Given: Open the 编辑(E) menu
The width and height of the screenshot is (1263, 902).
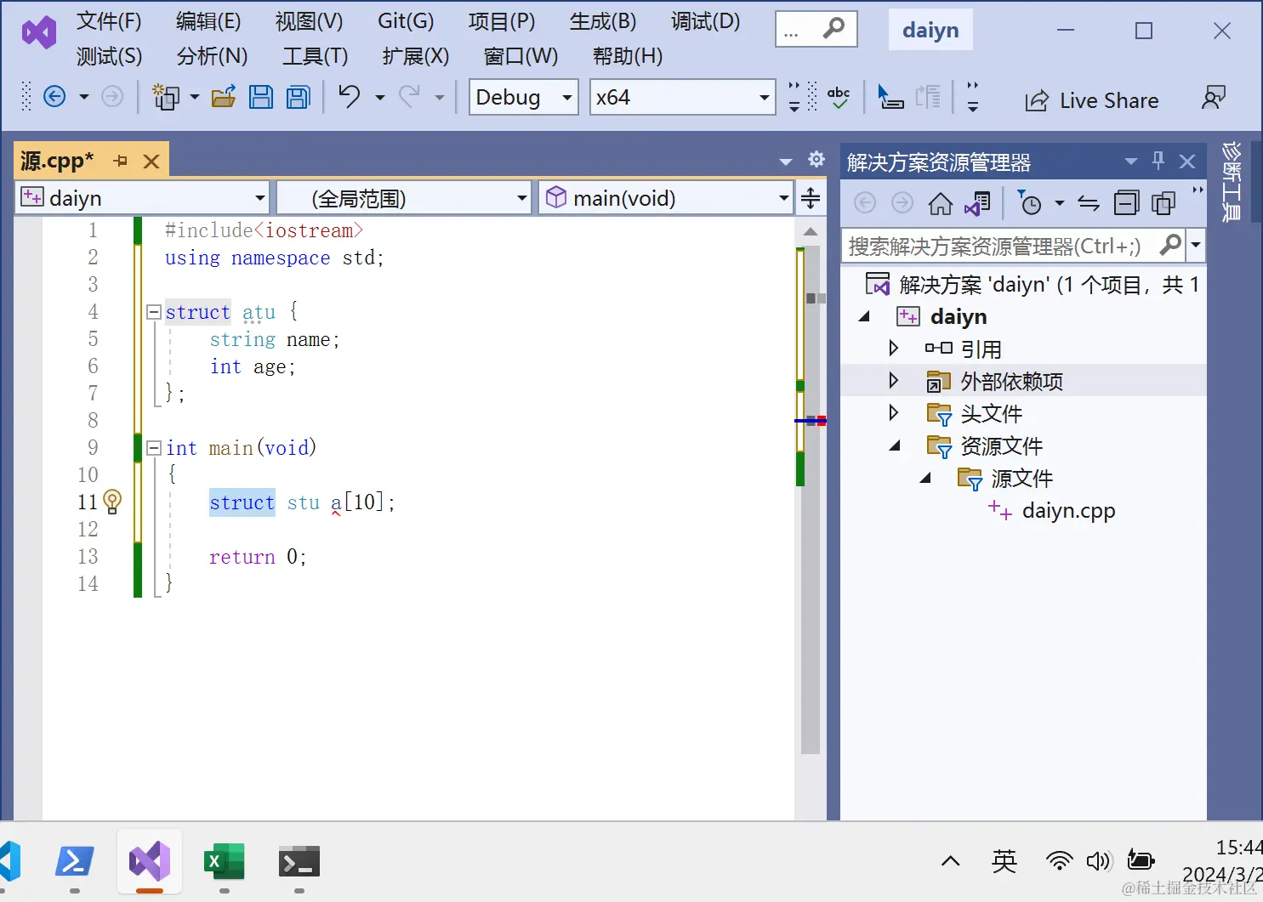Looking at the screenshot, I should pyautogui.click(x=208, y=21).
